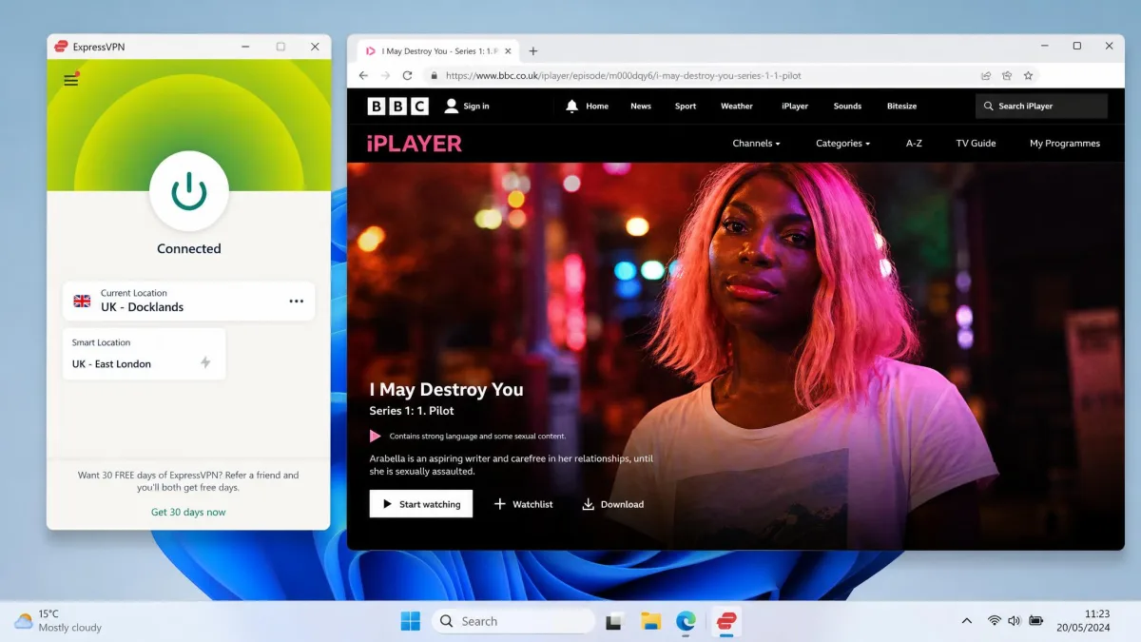Click the BBC logo
Screen dimensions: 1141x642
coord(397,107)
